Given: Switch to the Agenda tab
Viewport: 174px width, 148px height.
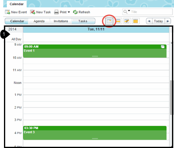Looking at the screenshot, I should pyautogui.click(x=39, y=21).
